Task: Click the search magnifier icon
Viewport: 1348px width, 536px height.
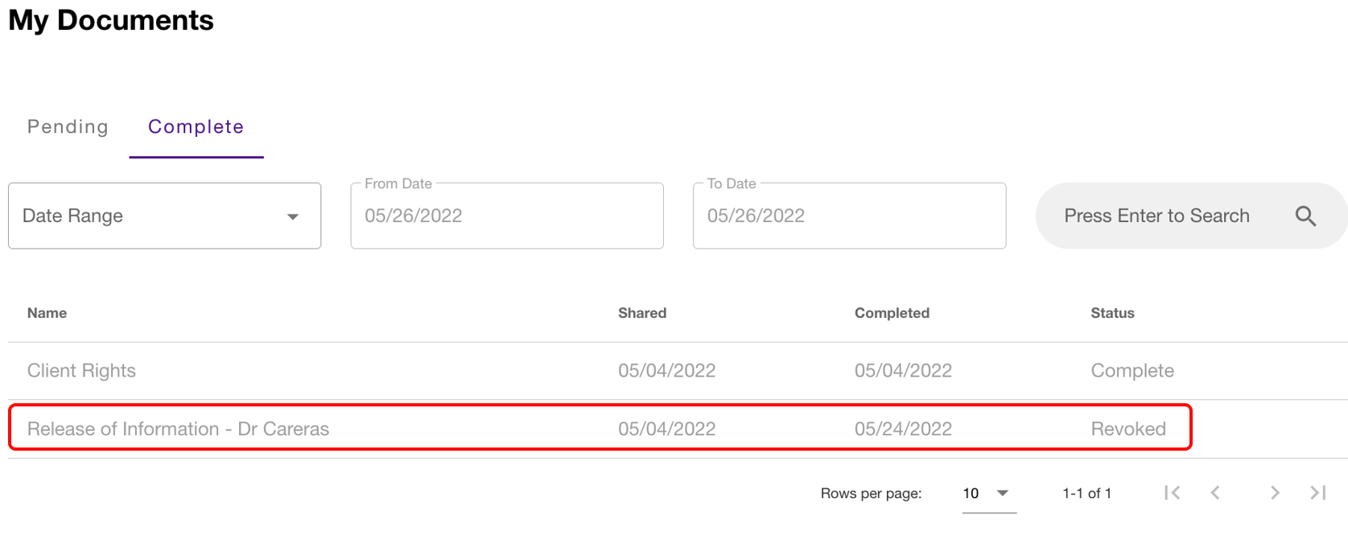Action: click(1305, 216)
